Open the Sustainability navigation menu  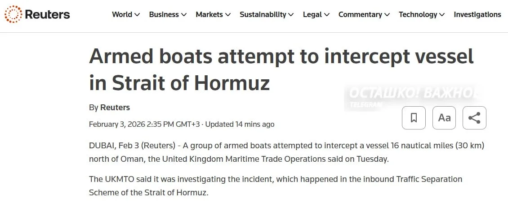(x=266, y=14)
